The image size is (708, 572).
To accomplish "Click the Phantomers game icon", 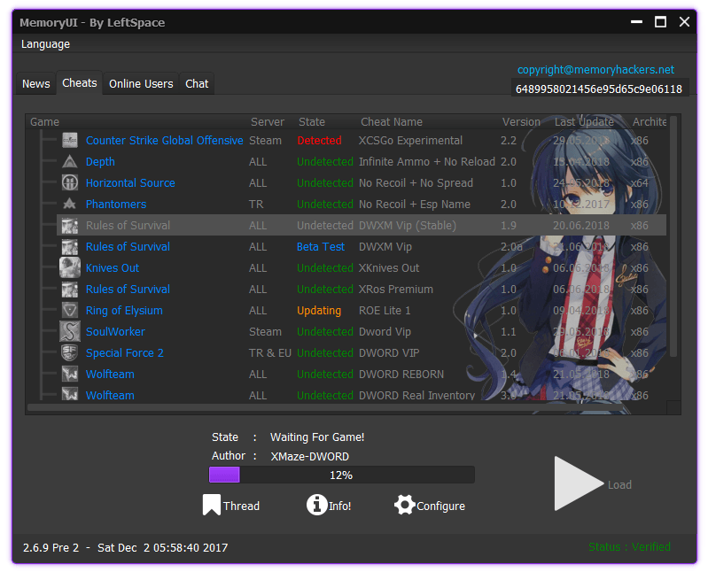I will 69,204.
